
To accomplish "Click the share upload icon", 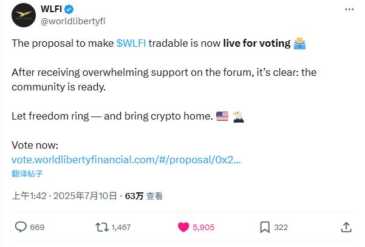I will pos(346,227).
